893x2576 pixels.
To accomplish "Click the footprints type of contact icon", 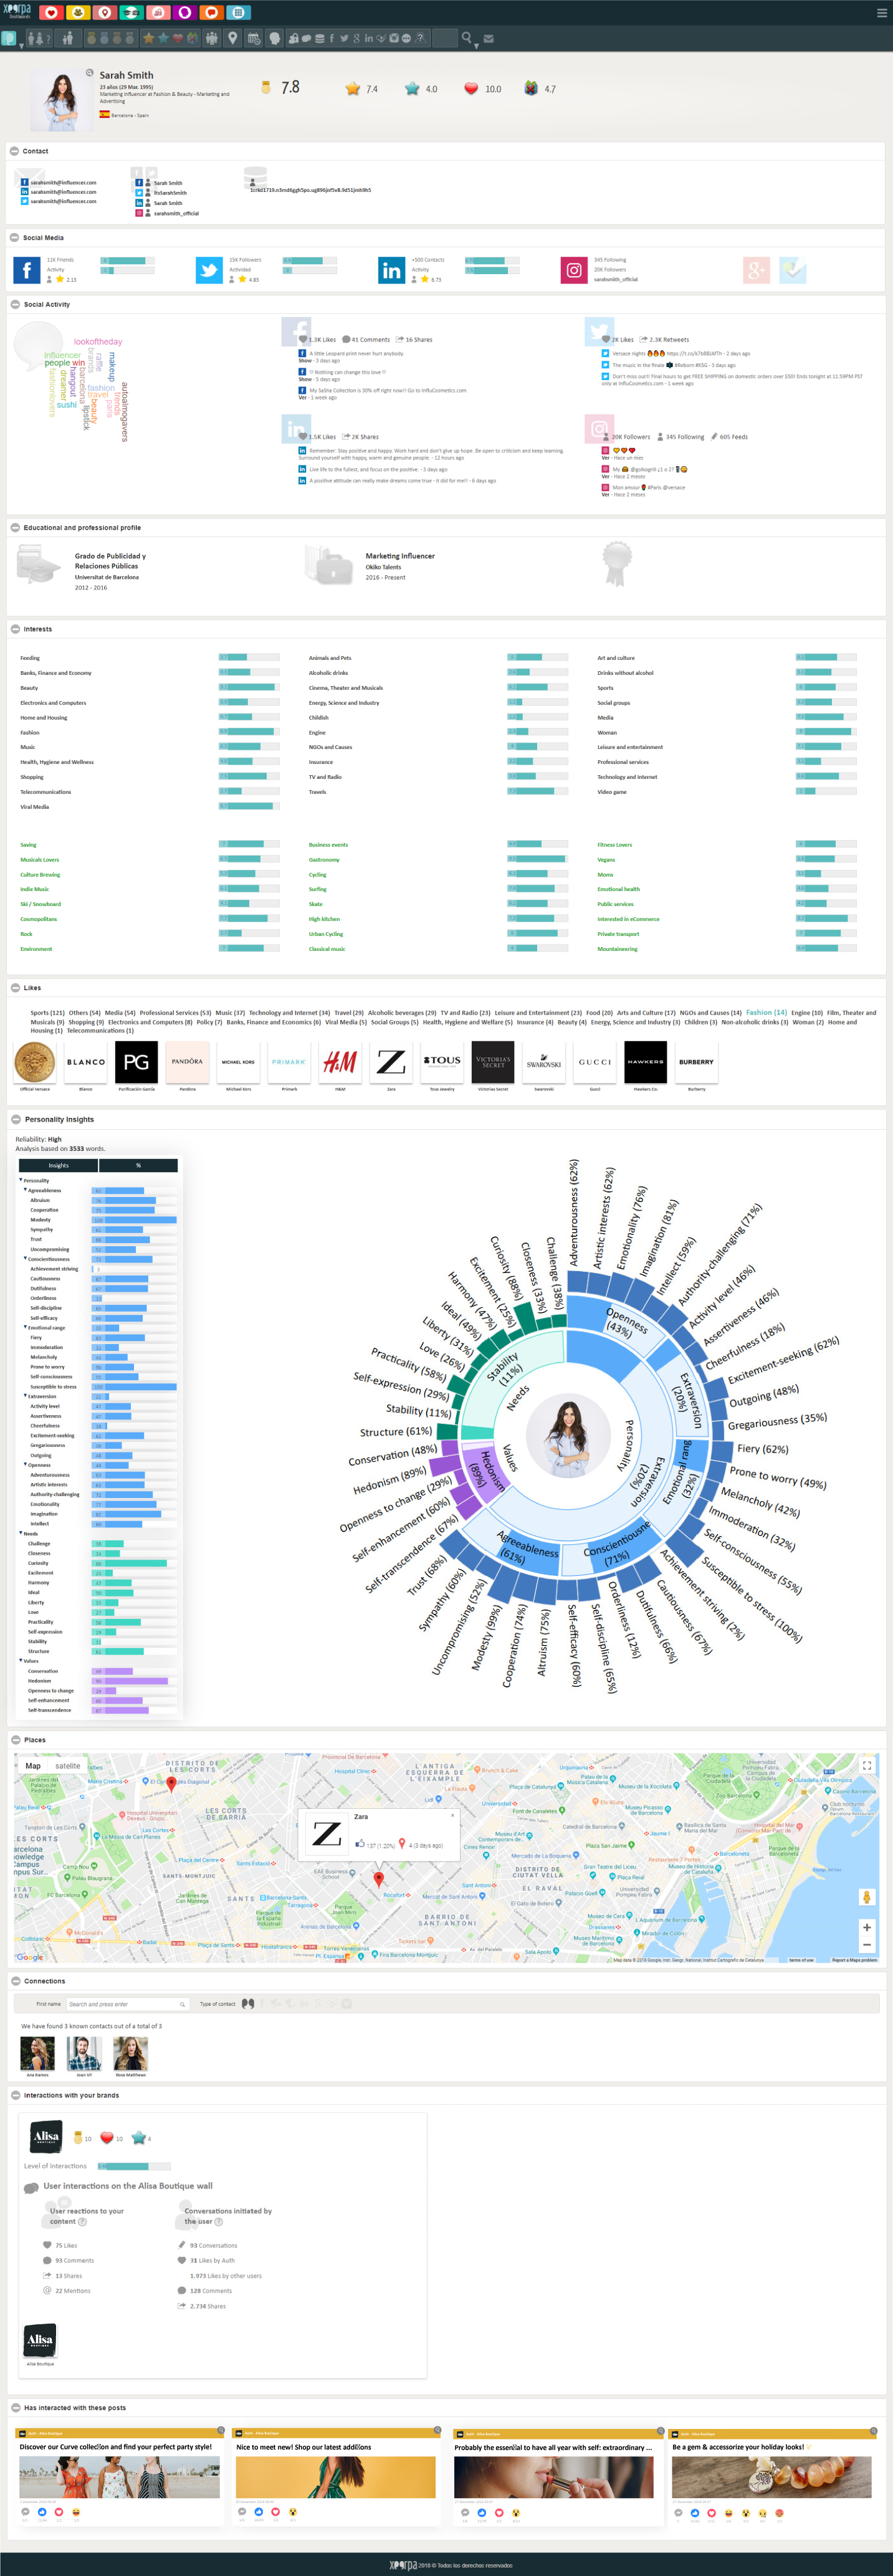I will [x=248, y=2004].
